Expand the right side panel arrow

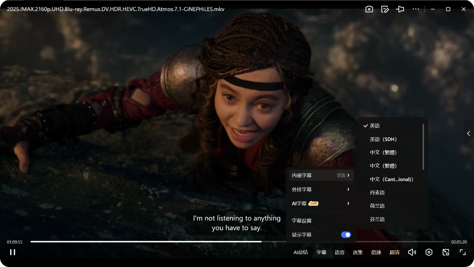[468, 133]
